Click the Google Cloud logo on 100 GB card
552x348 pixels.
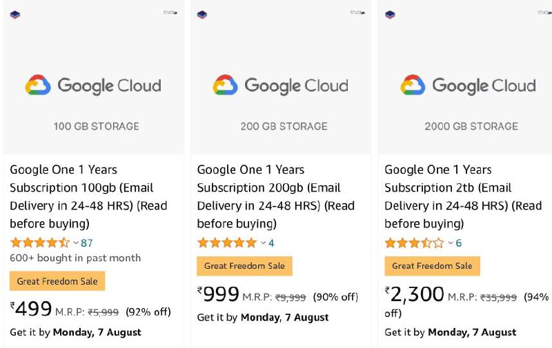tap(93, 85)
